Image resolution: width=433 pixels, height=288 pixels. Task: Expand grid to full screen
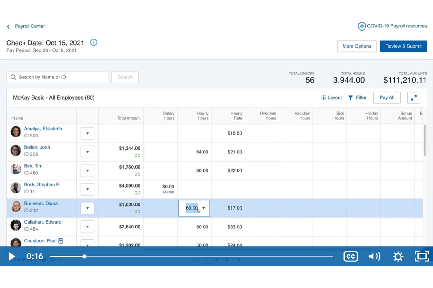414,98
